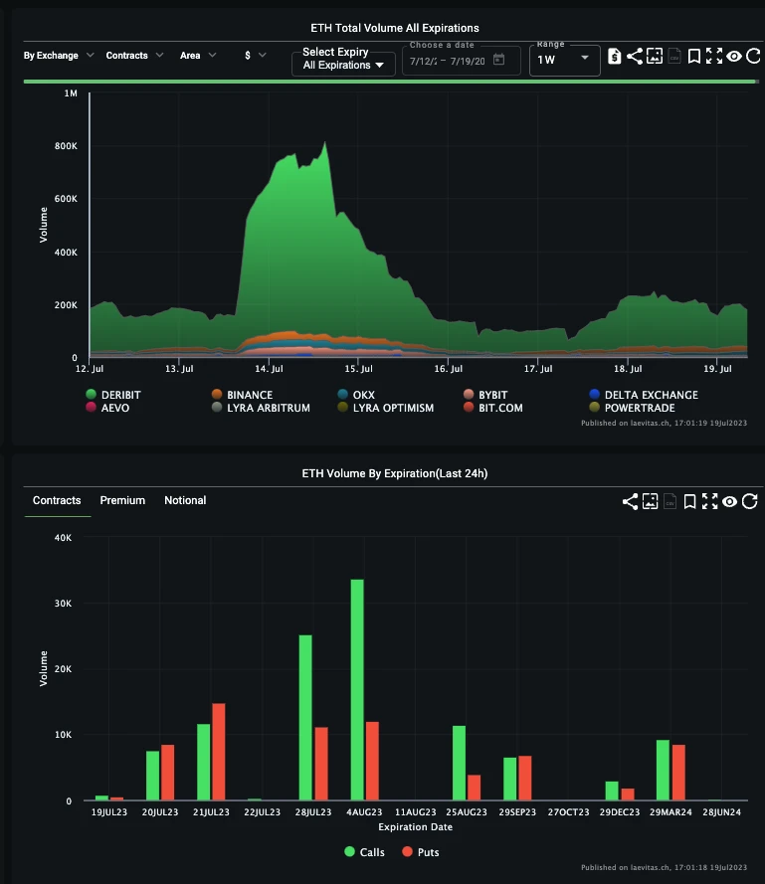Download CSV of ETH Total Volume chart
Screen dimensions: 765x884
(x=674, y=56)
